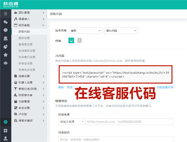This screenshot has height=142, width=187.
Task: Click the 代码放置示例 link
Action: point(165,87)
